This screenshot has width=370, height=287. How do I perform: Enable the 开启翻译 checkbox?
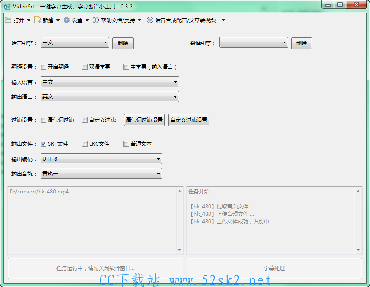click(x=43, y=67)
